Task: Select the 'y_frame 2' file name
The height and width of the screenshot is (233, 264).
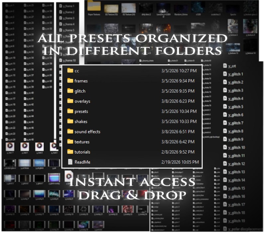Action: [x=69, y=12]
